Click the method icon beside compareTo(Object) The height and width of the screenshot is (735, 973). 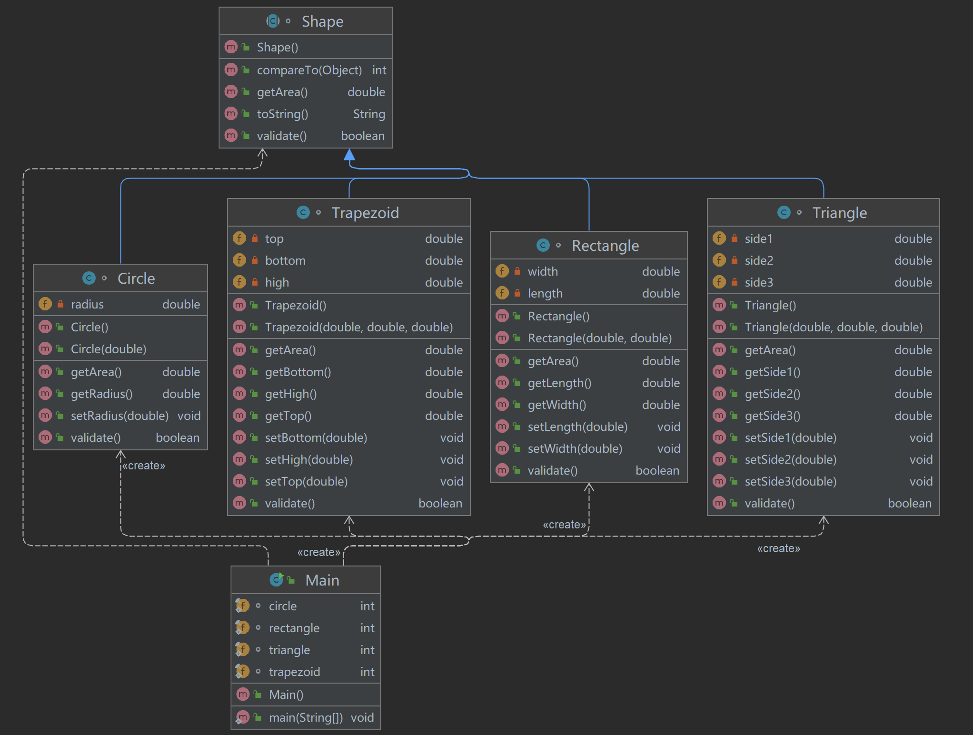point(231,70)
